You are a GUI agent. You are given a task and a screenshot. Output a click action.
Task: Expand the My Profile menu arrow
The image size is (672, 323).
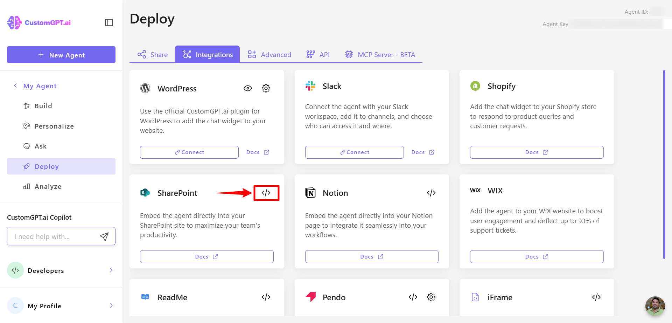(x=111, y=305)
